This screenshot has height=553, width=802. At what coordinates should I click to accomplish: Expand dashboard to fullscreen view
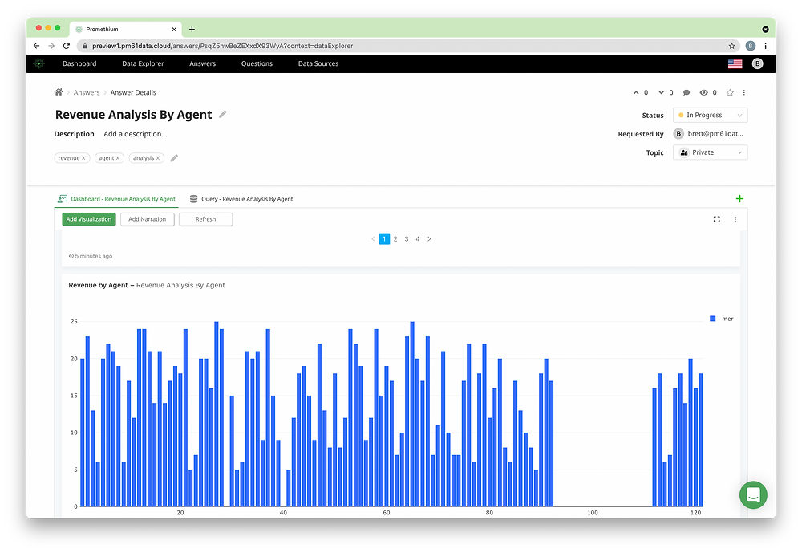click(716, 218)
